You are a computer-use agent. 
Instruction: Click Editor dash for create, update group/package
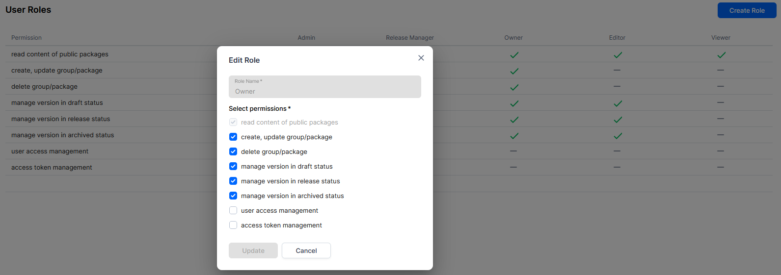pos(617,70)
